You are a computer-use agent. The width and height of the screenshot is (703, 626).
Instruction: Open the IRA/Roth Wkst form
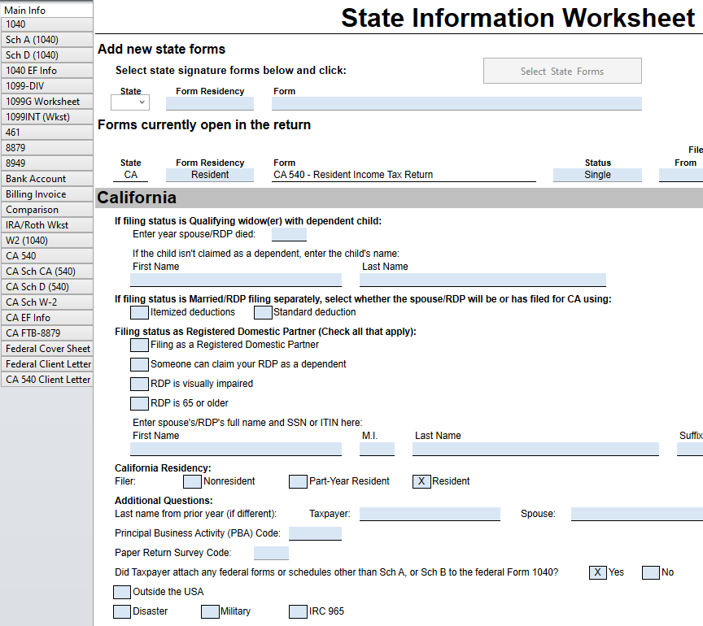46,225
